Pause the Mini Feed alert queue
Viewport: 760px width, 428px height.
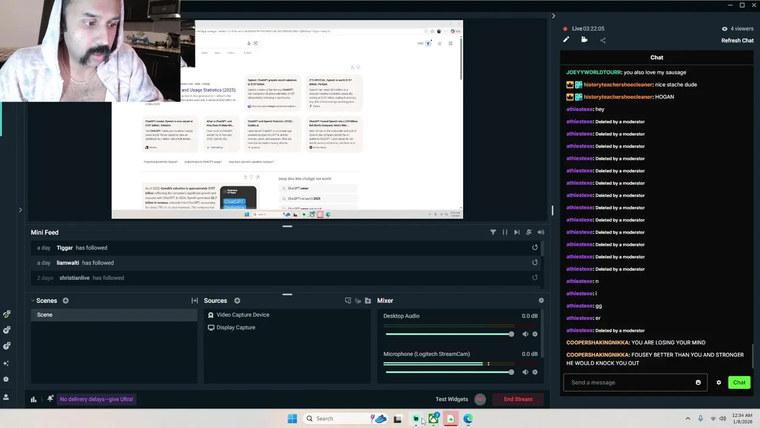point(505,232)
